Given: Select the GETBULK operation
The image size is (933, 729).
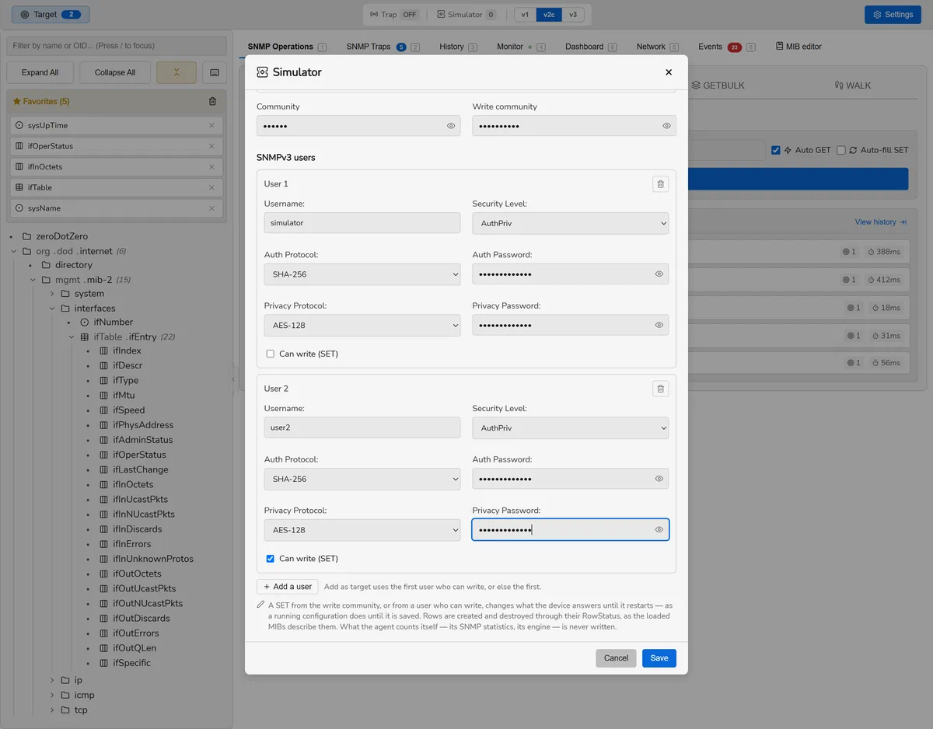Looking at the screenshot, I should click(718, 85).
